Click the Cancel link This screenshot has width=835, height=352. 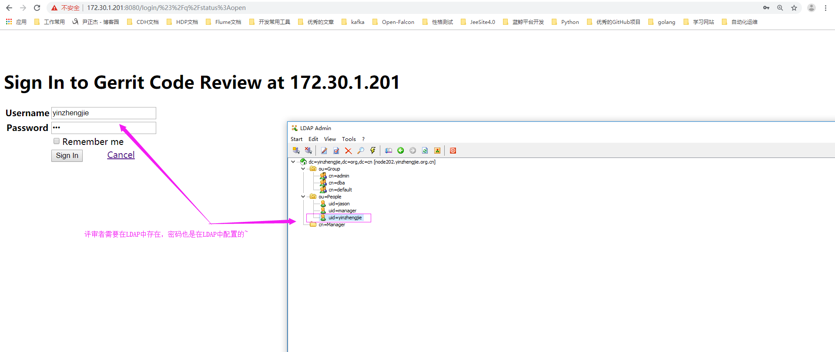click(x=121, y=155)
